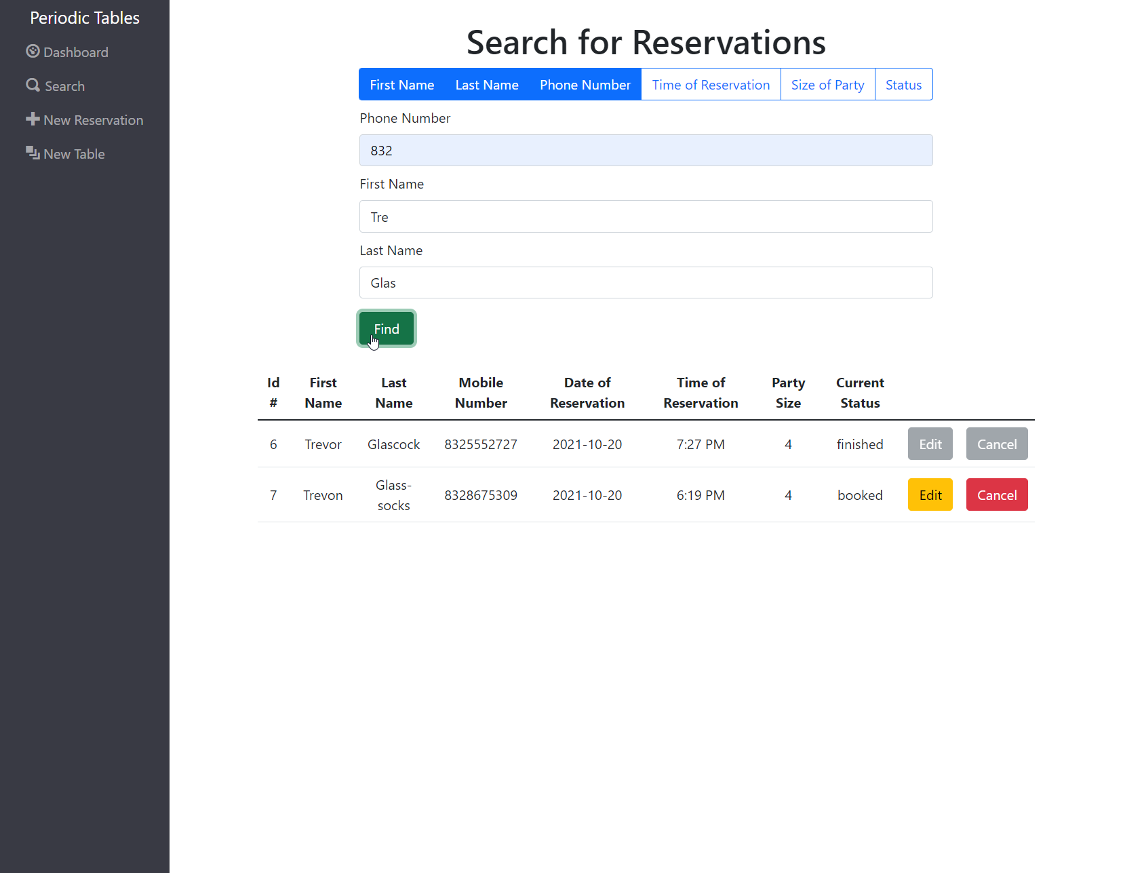Image resolution: width=1123 pixels, height=873 pixels.
Task: Click the green Find button
Action: pos(387,328)
